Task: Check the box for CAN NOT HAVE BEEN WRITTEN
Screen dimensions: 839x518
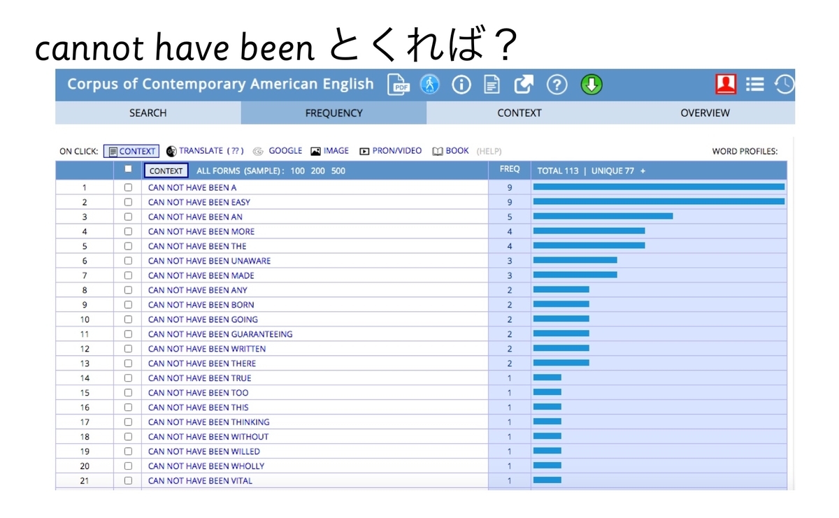Action: pos(128,349)
